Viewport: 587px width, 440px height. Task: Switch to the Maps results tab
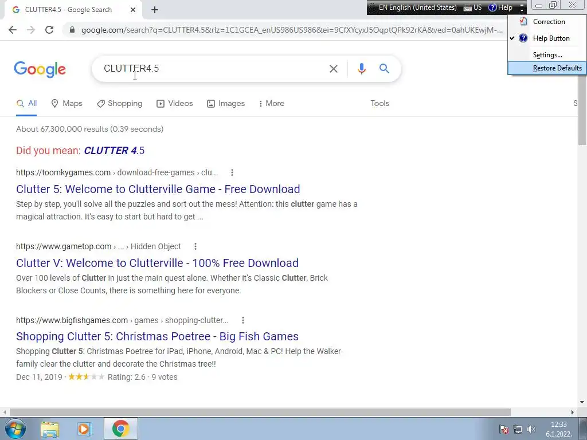coord(66,103)
